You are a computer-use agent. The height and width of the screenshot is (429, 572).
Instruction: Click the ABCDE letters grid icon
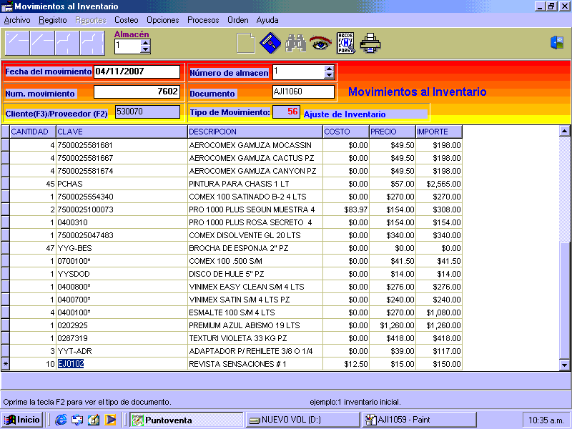click(345, 44)
